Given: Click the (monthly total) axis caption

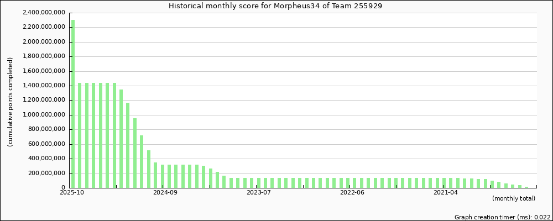Looking at the screenshot, I should point(513,198).
